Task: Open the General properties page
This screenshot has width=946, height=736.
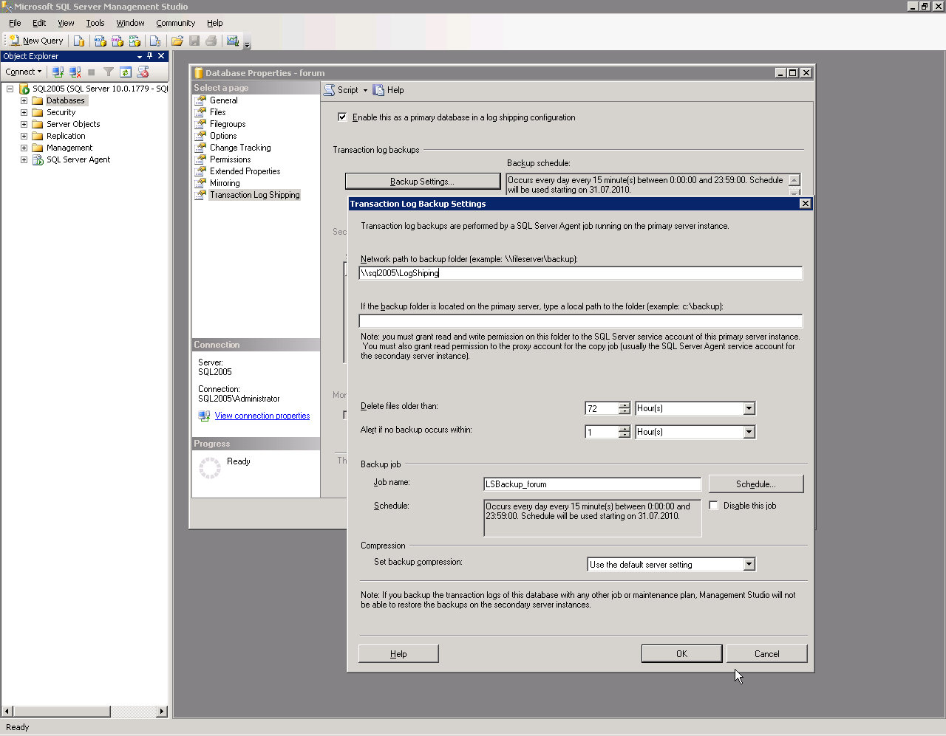Action: (223, 100)
